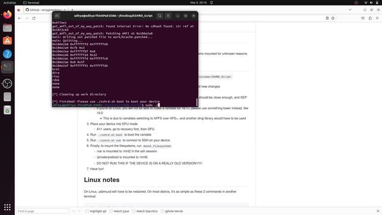
Task: Click the 'DO NOT RUN THIS' warning line
Action: (x=149, y=163)
